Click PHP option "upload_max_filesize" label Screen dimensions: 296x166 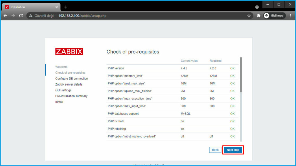130,91
